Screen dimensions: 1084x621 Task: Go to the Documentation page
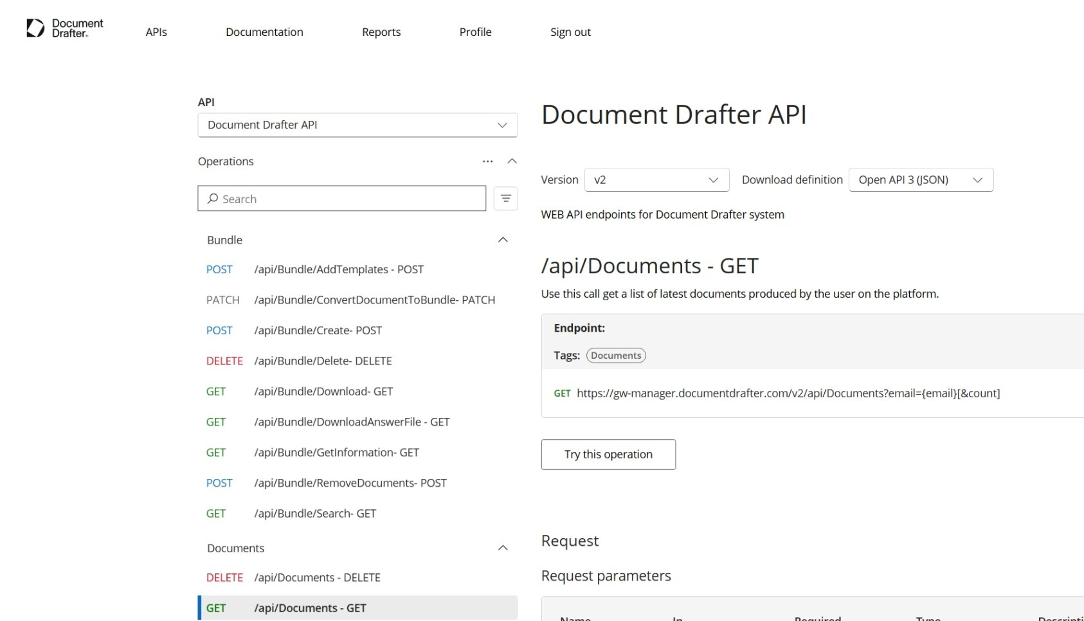[264, 32]
